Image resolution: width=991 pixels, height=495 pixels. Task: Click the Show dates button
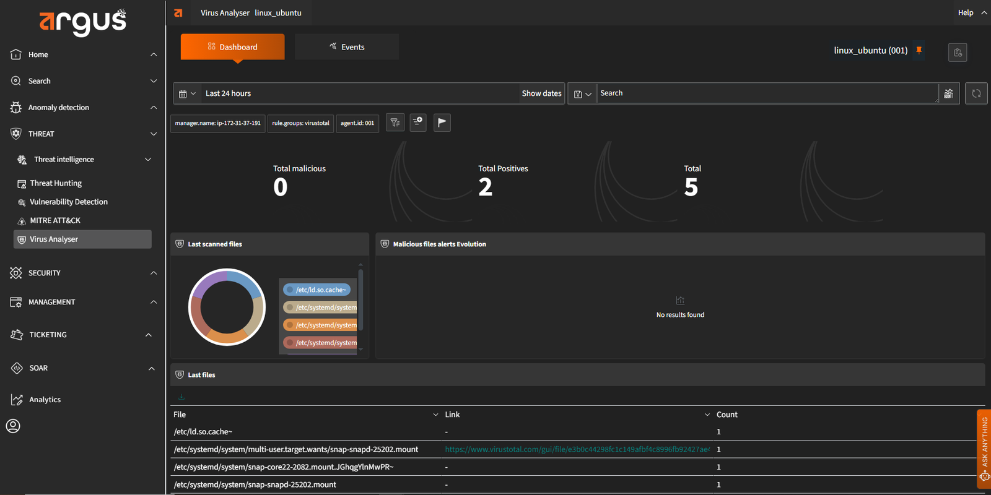tap(541, 93)
